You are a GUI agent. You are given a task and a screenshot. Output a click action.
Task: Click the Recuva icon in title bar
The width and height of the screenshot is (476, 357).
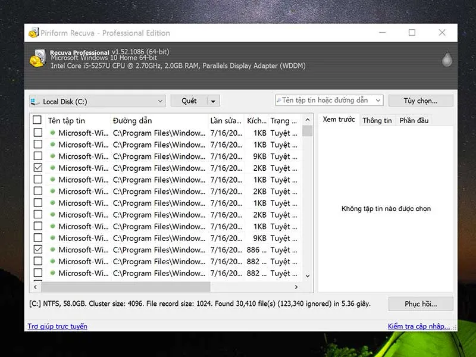point(34,33)
